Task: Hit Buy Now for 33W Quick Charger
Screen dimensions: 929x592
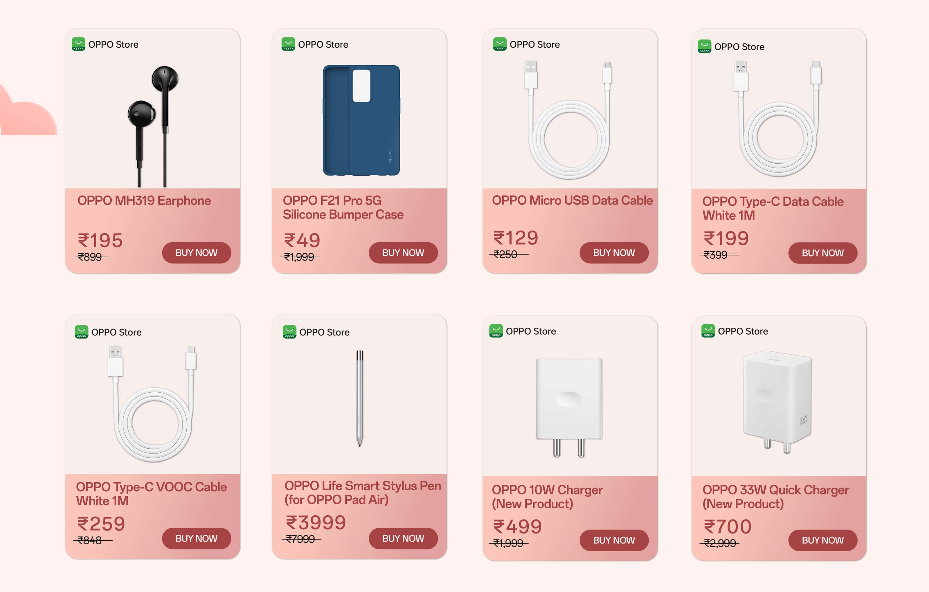Action: click(822, 540)
